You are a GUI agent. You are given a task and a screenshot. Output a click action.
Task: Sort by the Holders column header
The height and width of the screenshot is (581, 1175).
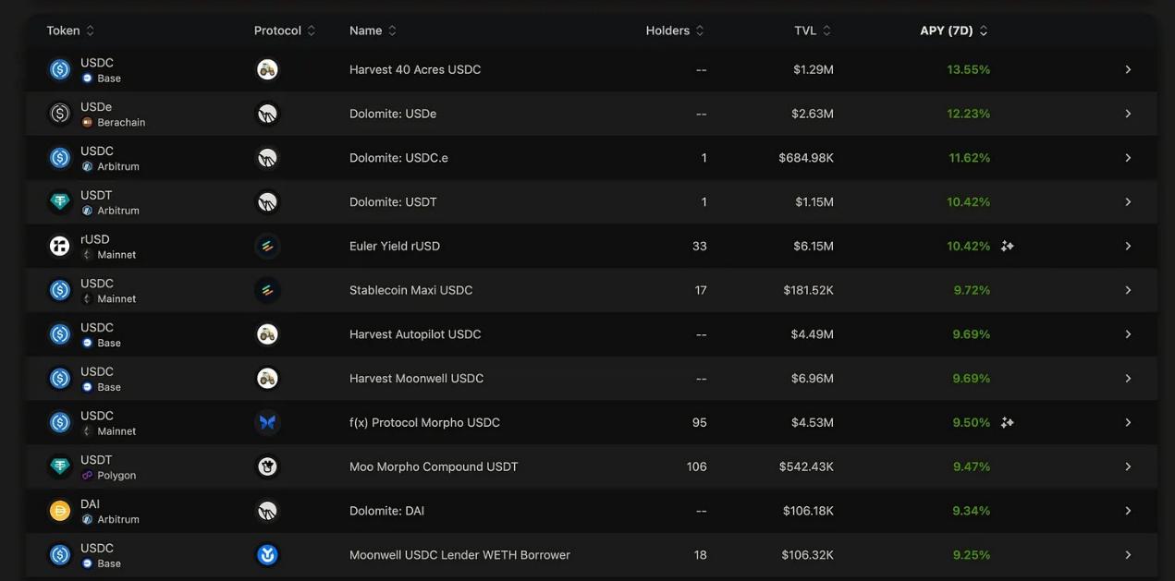click(668, 30)
